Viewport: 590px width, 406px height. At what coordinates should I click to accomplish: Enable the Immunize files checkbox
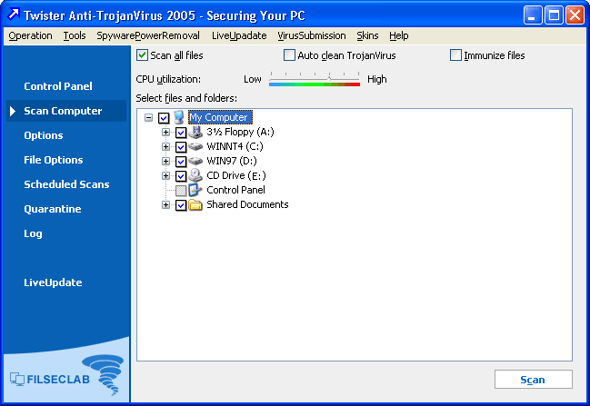[x=455, y=55]
